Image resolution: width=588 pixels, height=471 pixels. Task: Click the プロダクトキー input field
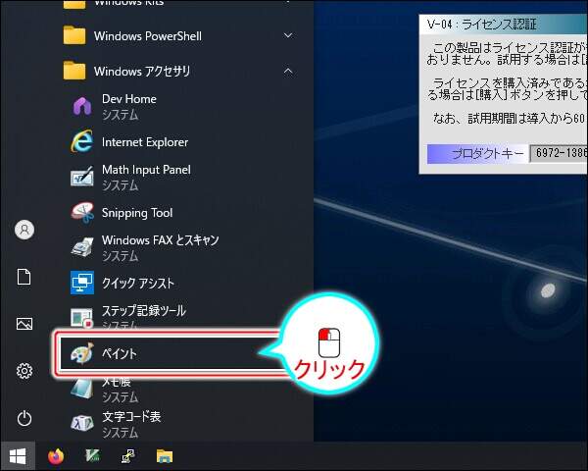(x=559, y=153)
